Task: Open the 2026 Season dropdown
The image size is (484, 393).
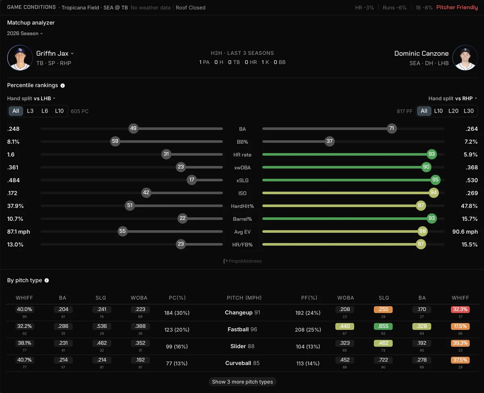Action: [25, 33]
